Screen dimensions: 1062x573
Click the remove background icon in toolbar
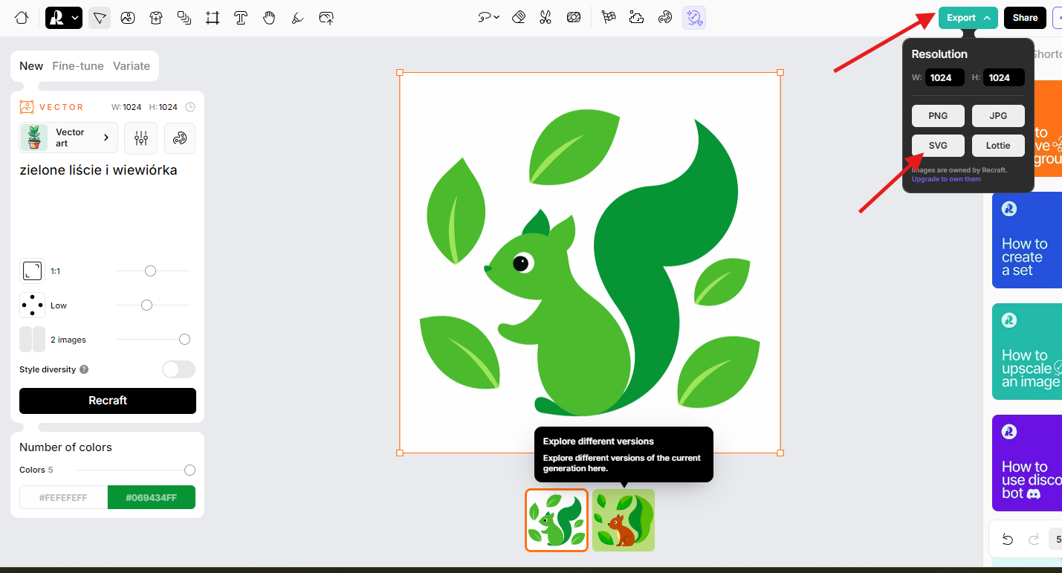tap(574, 18)
